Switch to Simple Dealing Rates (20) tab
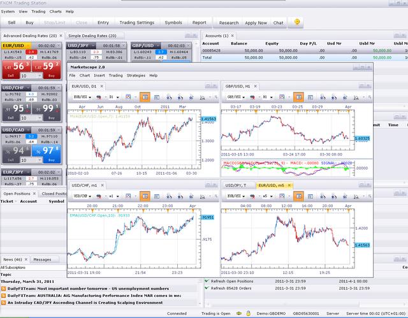Screen dimensions: 408x318 [92, 36]
